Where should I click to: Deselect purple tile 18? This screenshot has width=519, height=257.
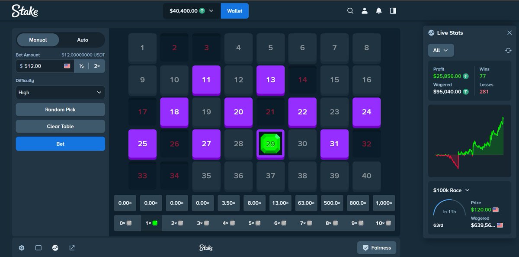(x=174, y=112)
